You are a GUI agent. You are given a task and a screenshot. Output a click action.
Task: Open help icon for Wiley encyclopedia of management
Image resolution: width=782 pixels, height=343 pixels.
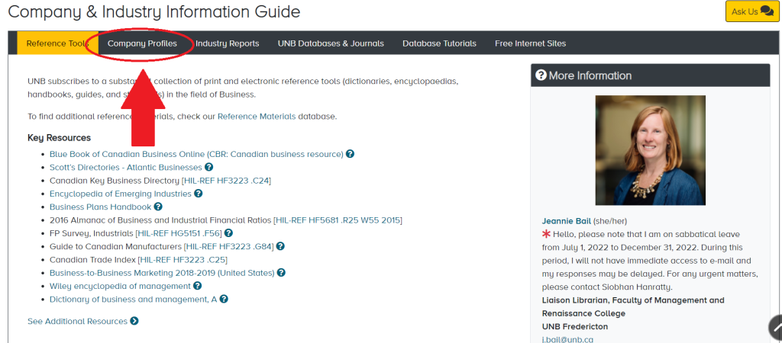point(198,286)
